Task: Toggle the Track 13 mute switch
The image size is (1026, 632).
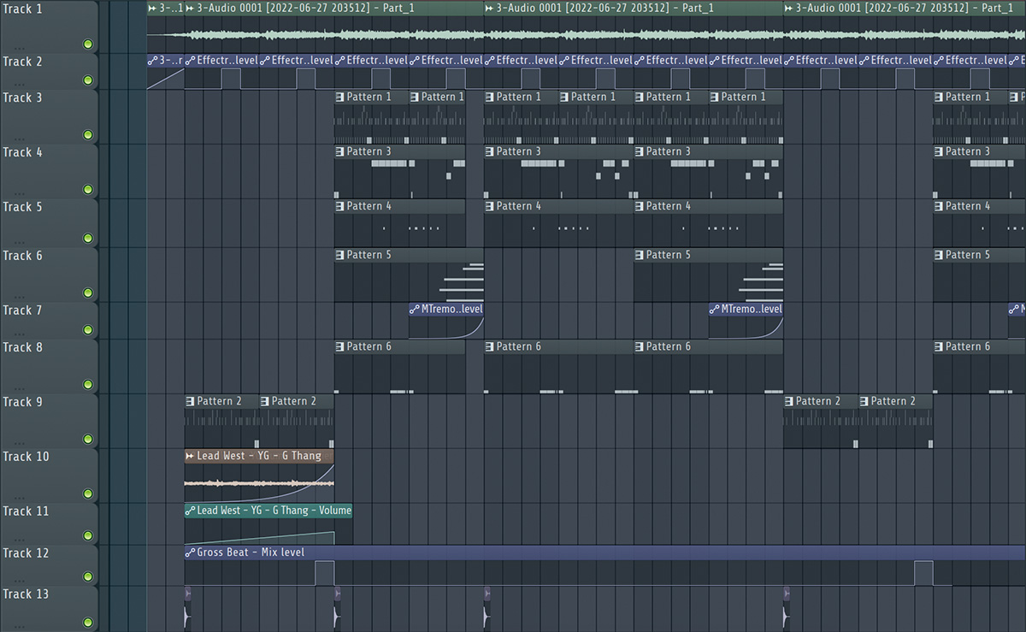Action: [x=87, y=623]
